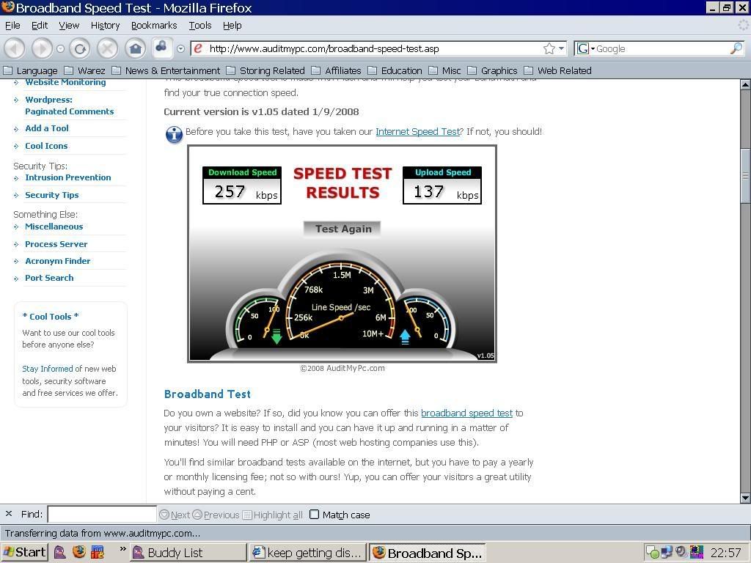The width and height of the screenshot is (751, 563).
Task: Click the Reload page icon
Action: (x=80, y=48)
